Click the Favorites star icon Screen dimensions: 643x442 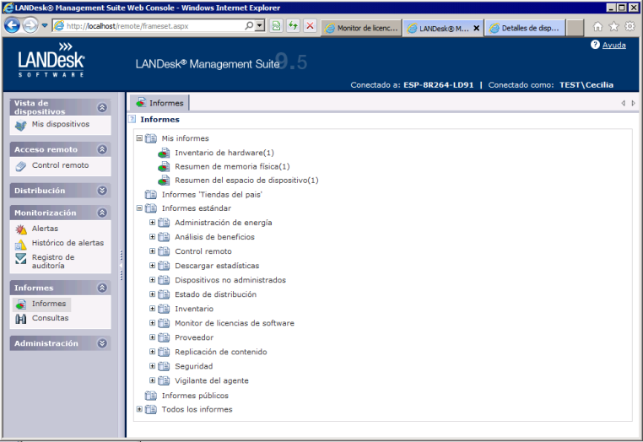click(x=613, y=27)
